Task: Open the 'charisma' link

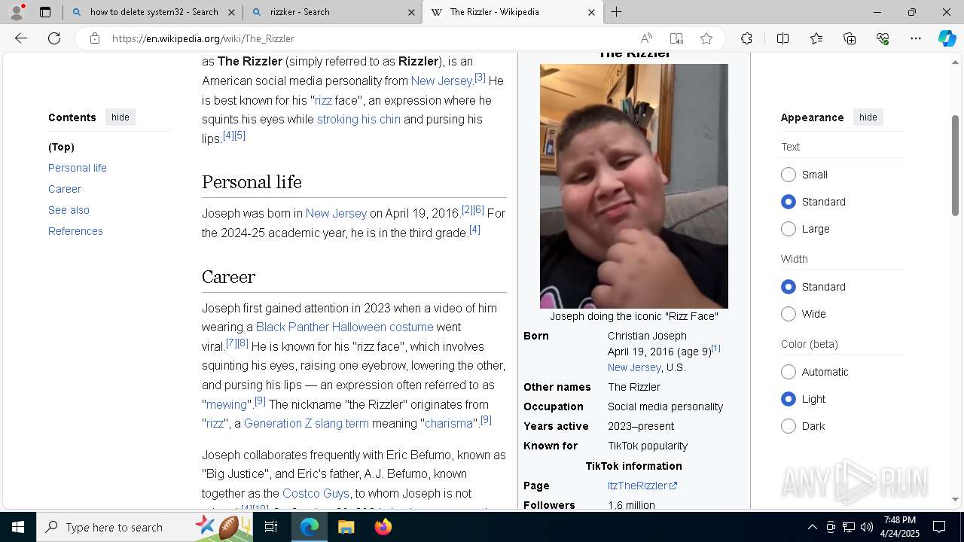Action: (449, 423)
